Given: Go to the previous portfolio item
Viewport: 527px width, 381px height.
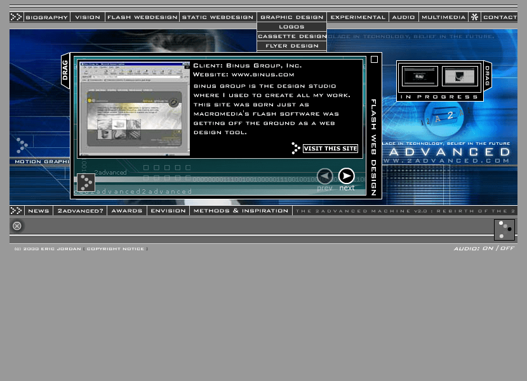Looking at the screenshot, I should [x=324, y=176].
